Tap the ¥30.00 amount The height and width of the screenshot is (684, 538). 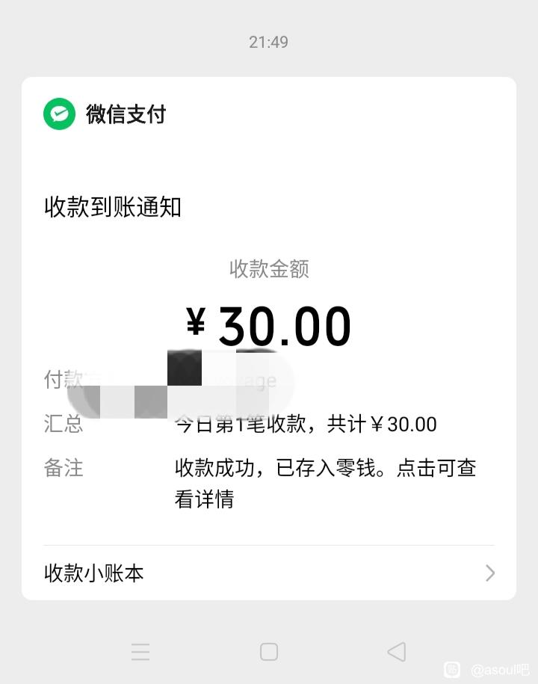click(269, 327)
